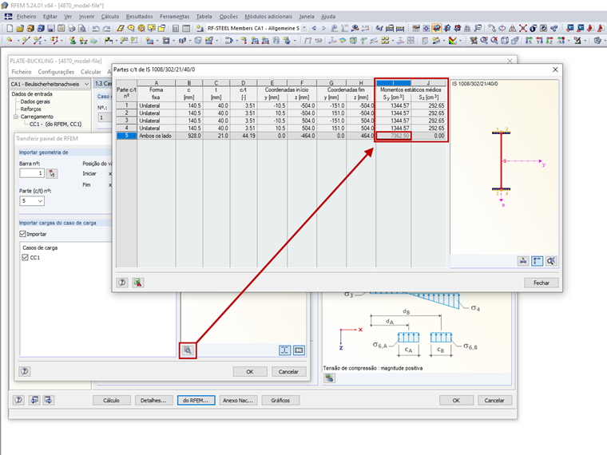Click the Barra nº input field
Image resolution: width=607 pixels, height=455 pixels.
(32, 173)
